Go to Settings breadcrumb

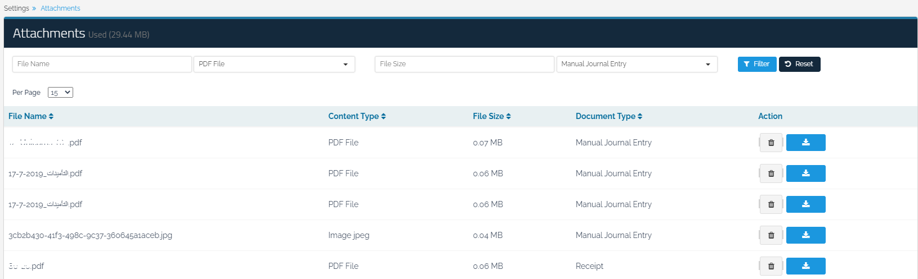(x=16, y=8)
